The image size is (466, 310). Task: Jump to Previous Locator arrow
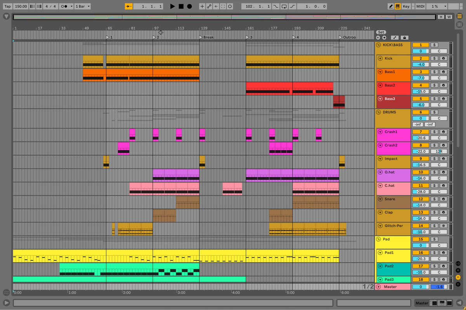(378, 38)
